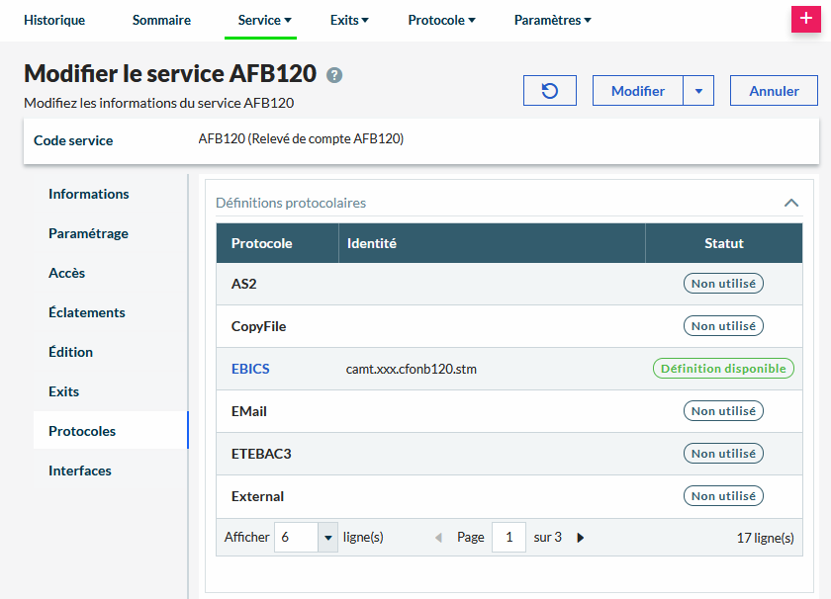The image size is (831, 599).
Task: Go to previous page of protocols
Action: [x=439, y=538]
